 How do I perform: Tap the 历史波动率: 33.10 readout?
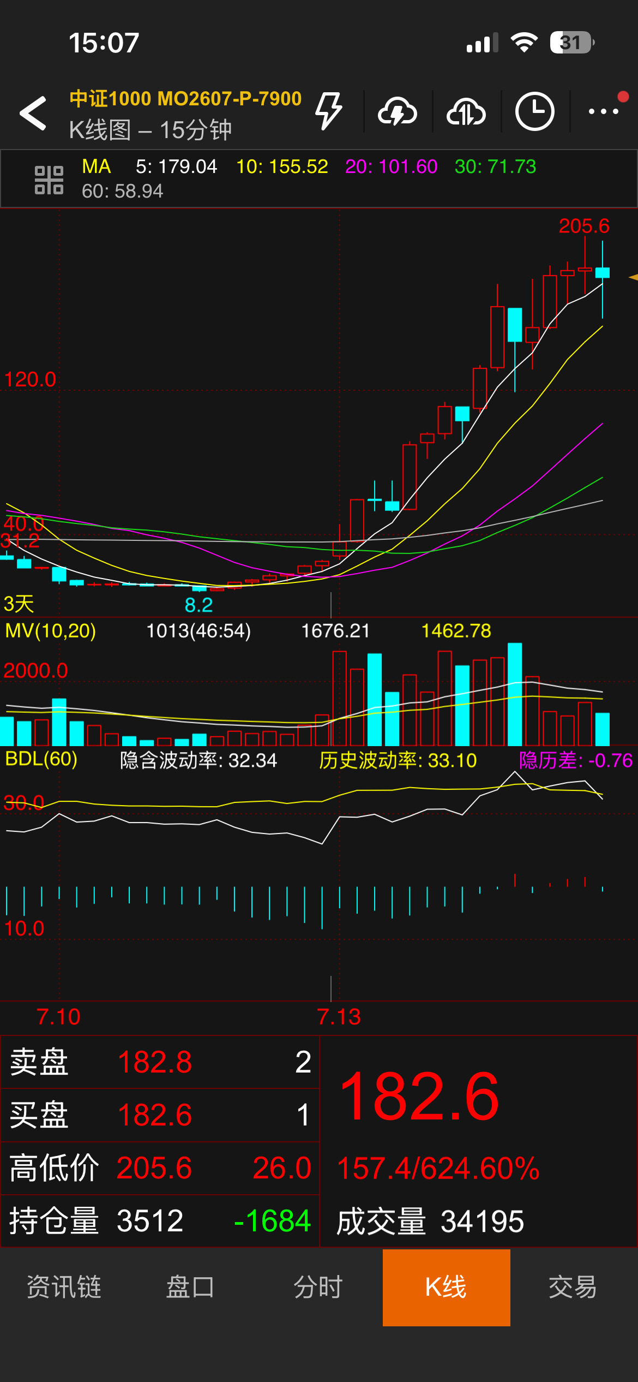(x=398, y=760)
